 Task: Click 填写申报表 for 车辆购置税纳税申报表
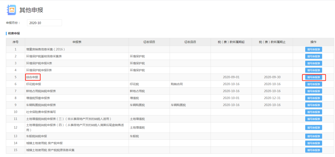point(313,105)
